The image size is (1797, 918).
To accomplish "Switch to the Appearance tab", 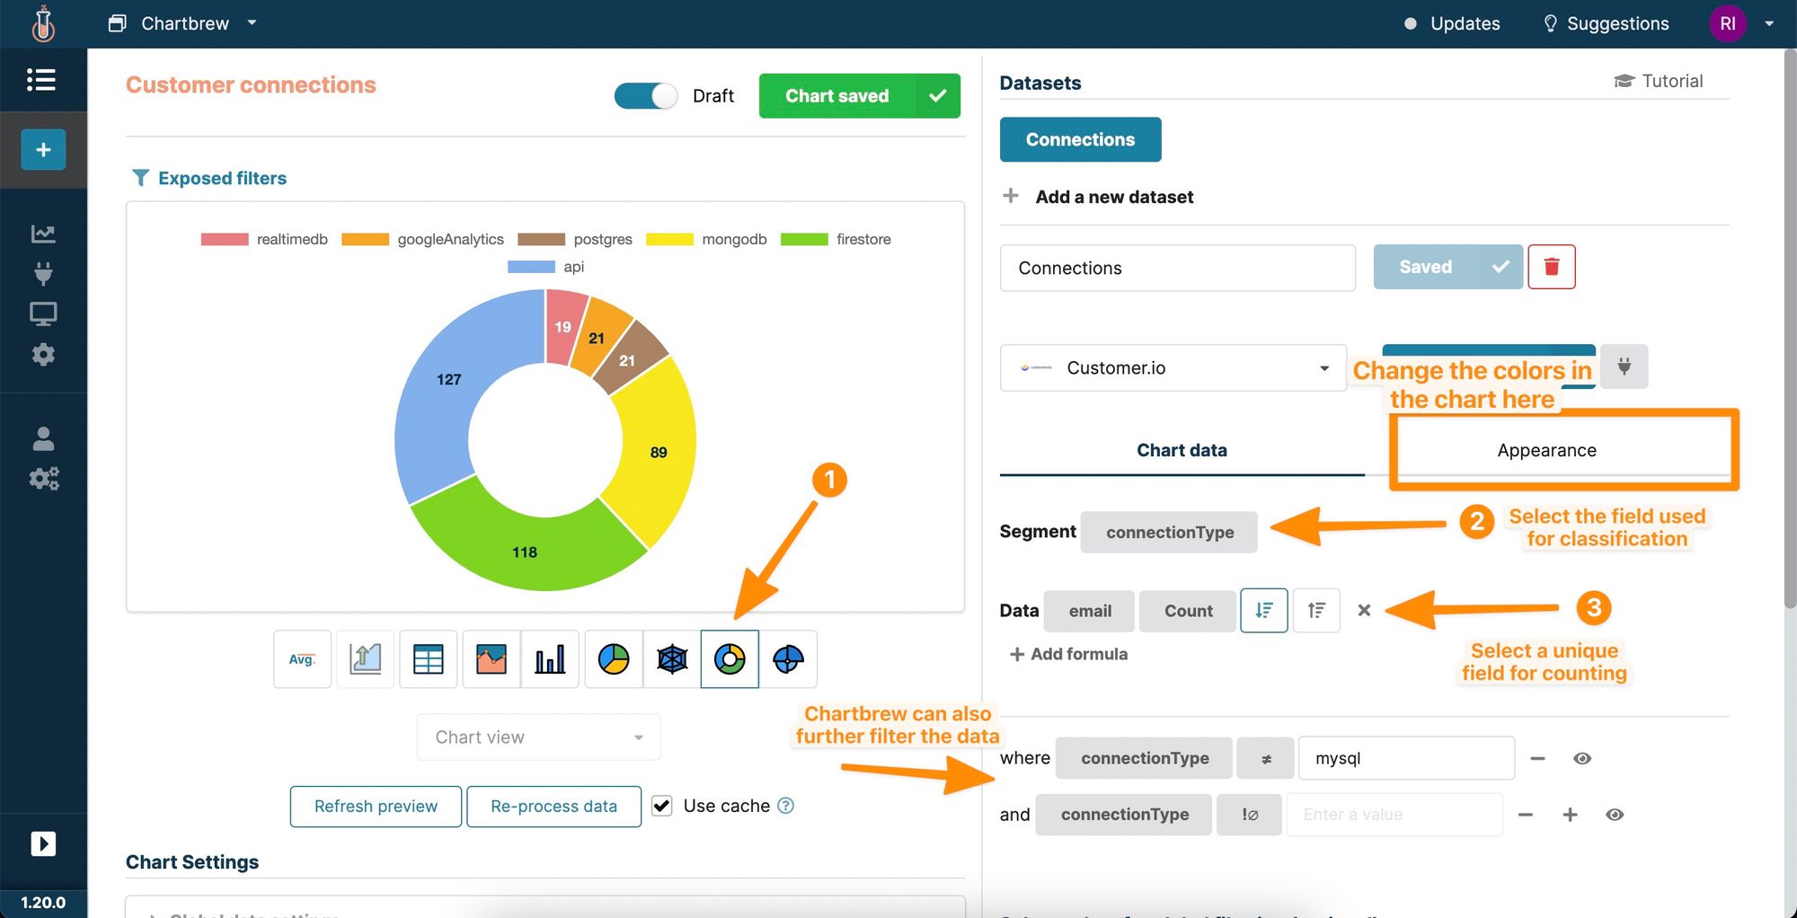I will point(1545,450).
